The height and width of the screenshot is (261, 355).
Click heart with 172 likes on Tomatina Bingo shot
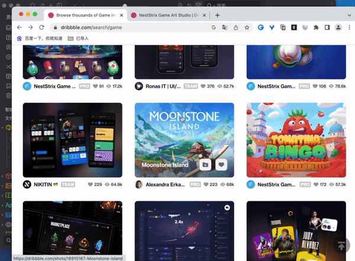coord(316,184)
